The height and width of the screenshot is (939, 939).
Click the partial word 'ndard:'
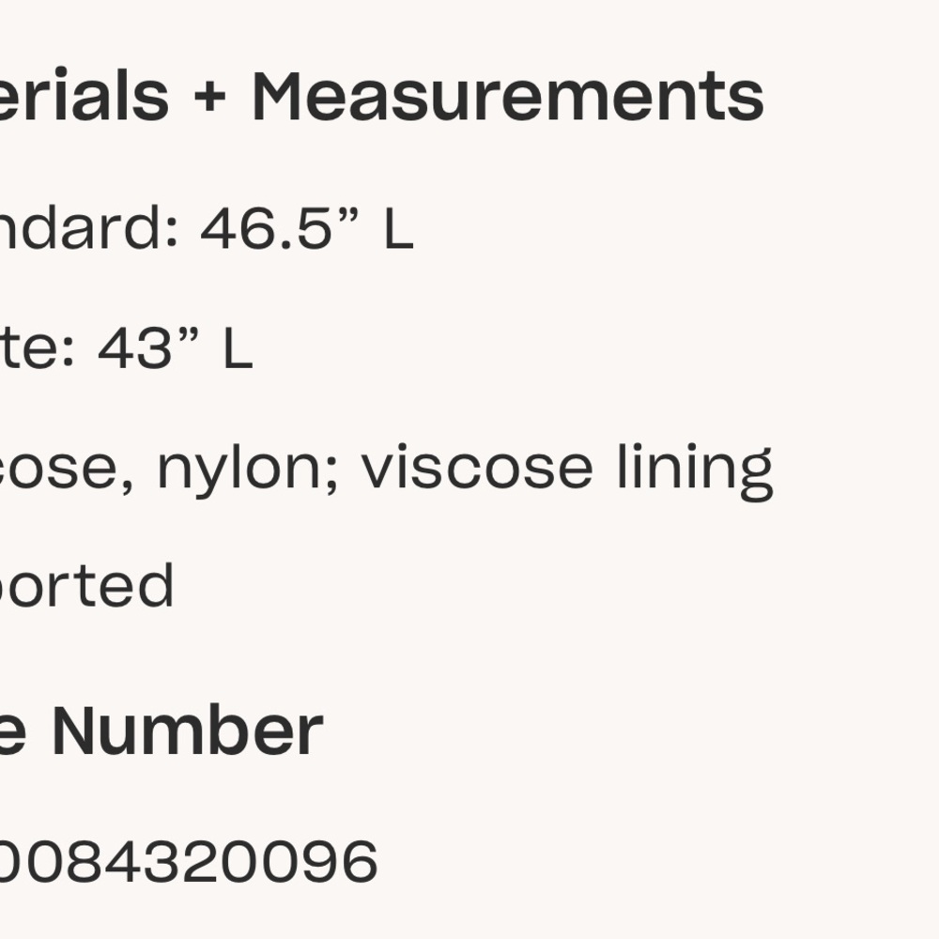(x=88, y=227)
